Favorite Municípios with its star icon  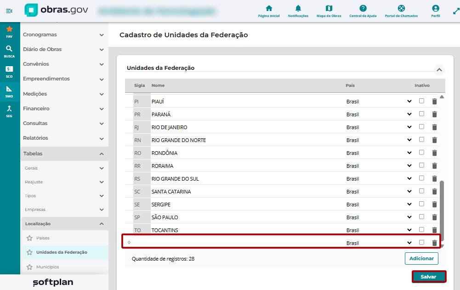(29, 267)
